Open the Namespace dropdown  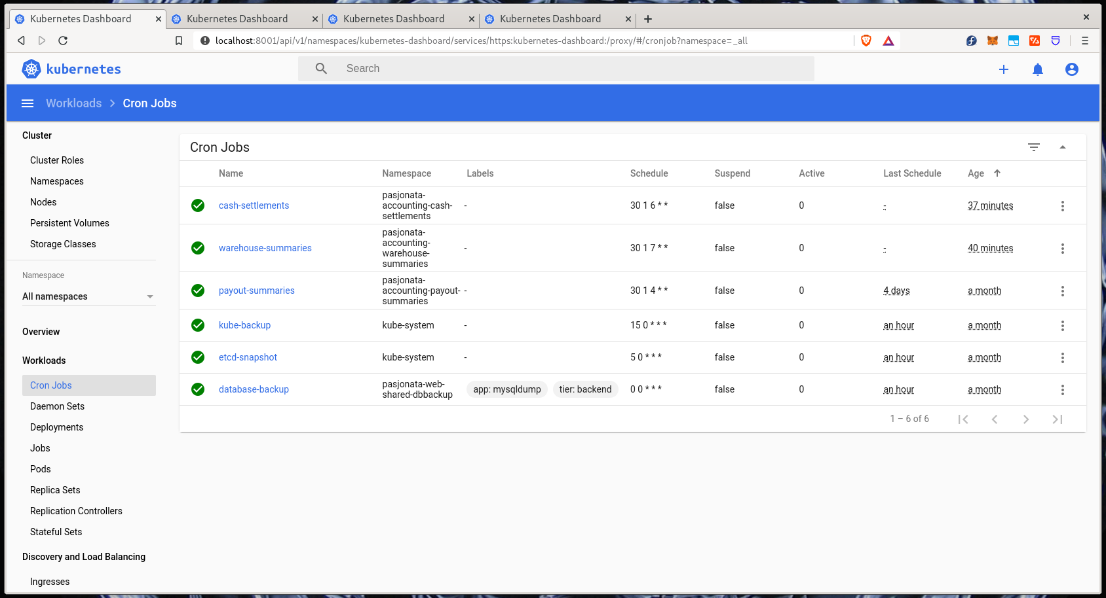(x=88, y=296)
